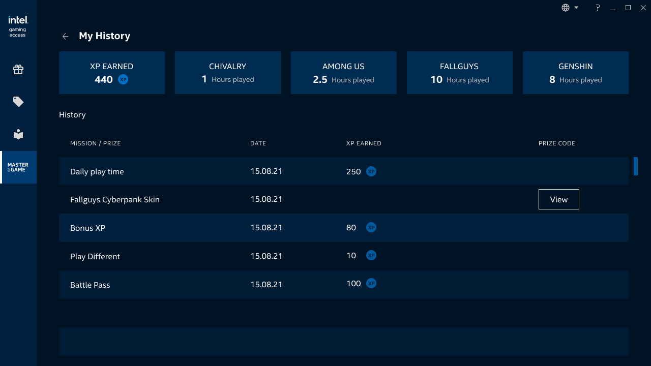The height and width of the screenshot is (366, 651).
Task: Open the help question mark
Action: (x=598, y=8)
